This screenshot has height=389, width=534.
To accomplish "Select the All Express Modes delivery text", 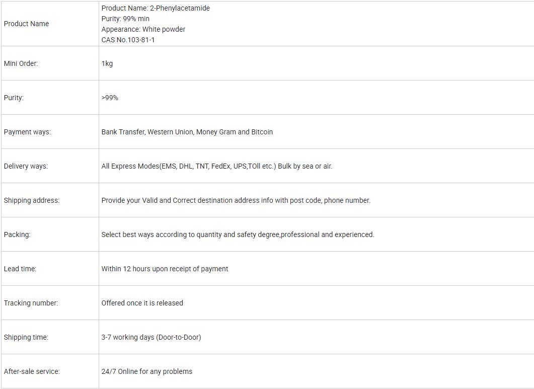I will (x=216, y=166).
